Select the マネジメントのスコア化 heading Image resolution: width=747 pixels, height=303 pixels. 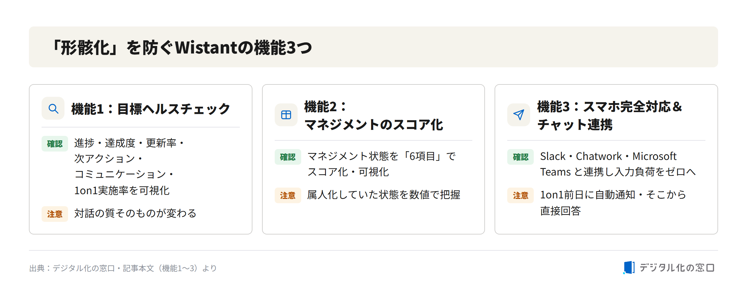[373, 124]
